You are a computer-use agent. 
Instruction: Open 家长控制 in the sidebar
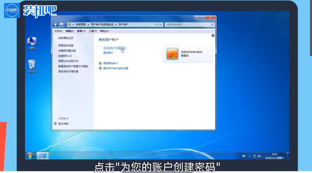(x=63, y=124)
